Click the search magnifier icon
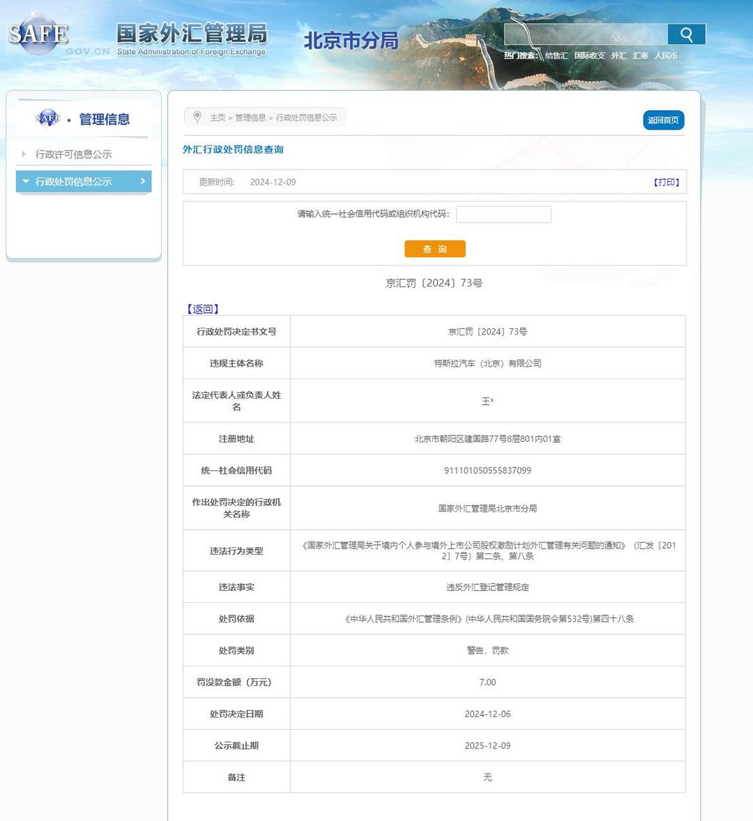The width and height of the screenshot is (753, 821). click(686, 33)
